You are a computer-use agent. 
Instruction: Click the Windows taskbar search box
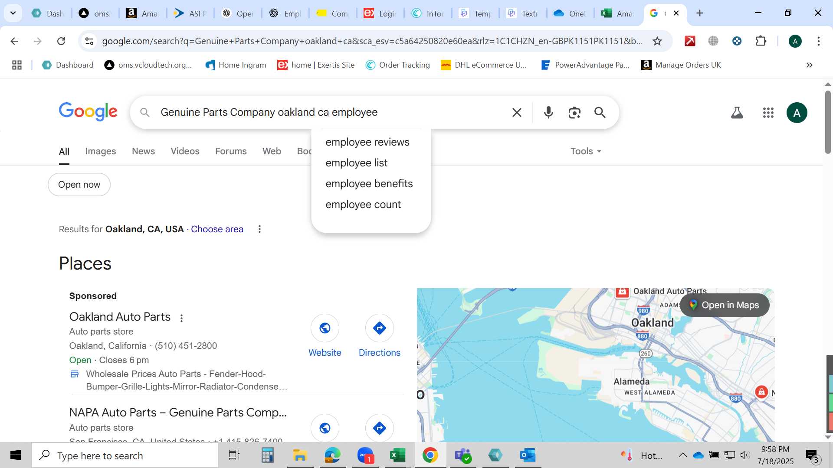pos(125,455)
